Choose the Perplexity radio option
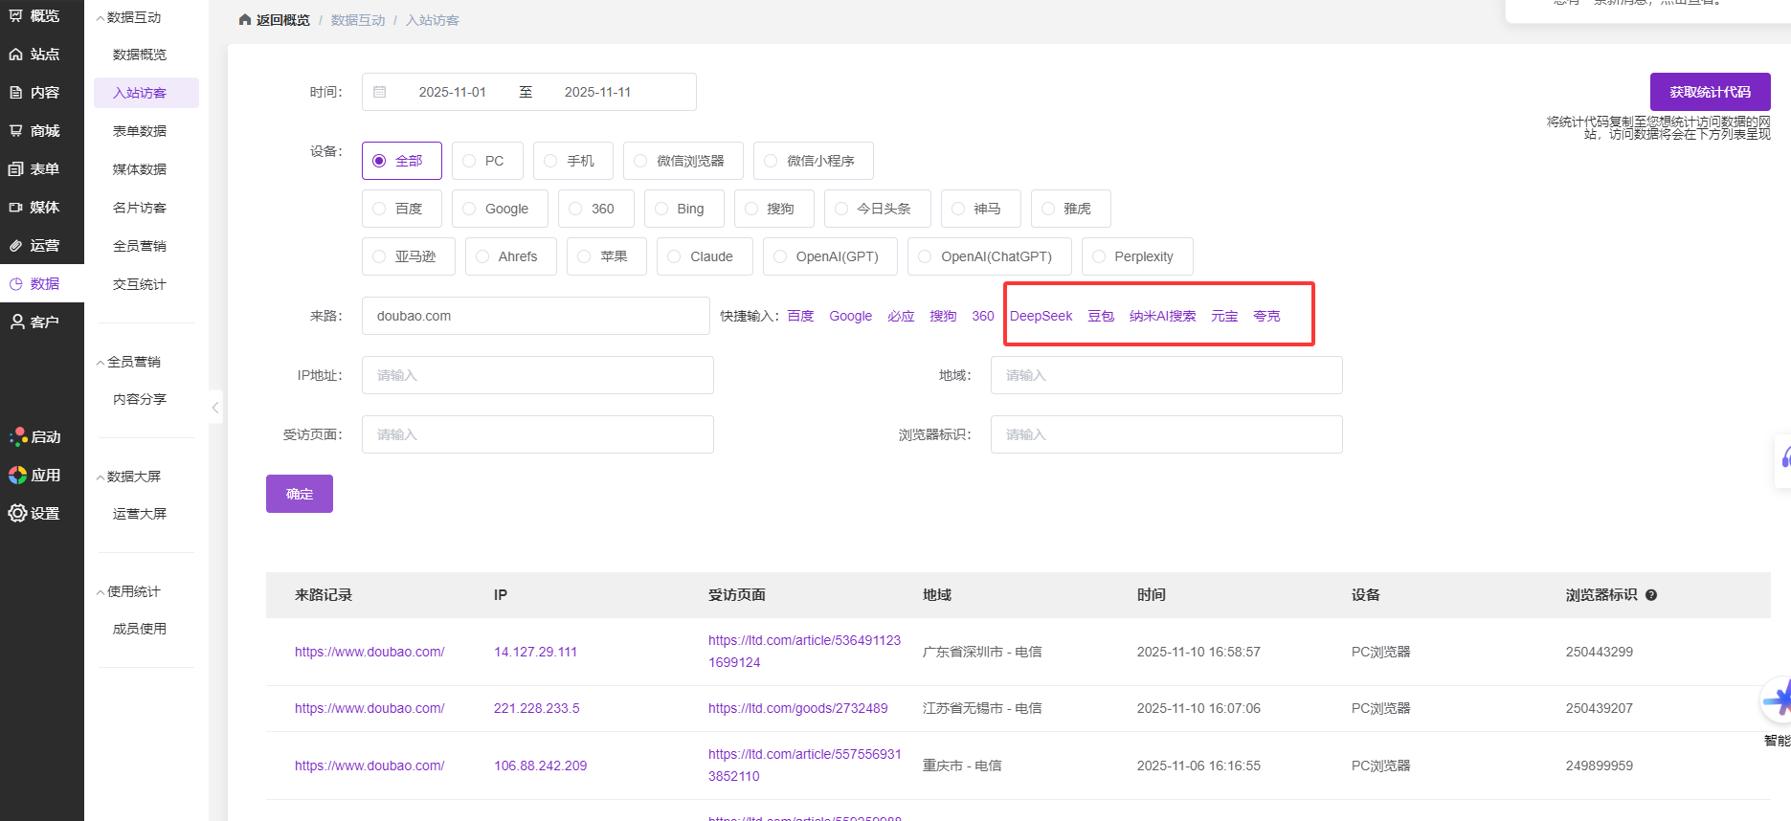 (1099, 256)
